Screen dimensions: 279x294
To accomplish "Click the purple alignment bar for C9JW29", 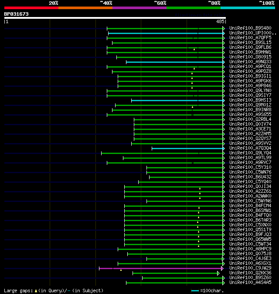I will point(160,269).
